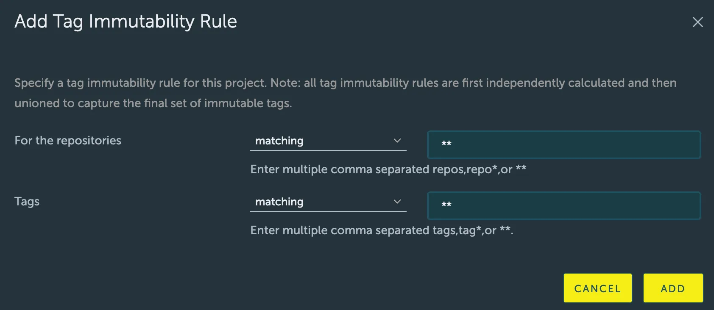Focus the Tags pattern input field
Viewport: 714px width, 310px height.
pos(564,206)
